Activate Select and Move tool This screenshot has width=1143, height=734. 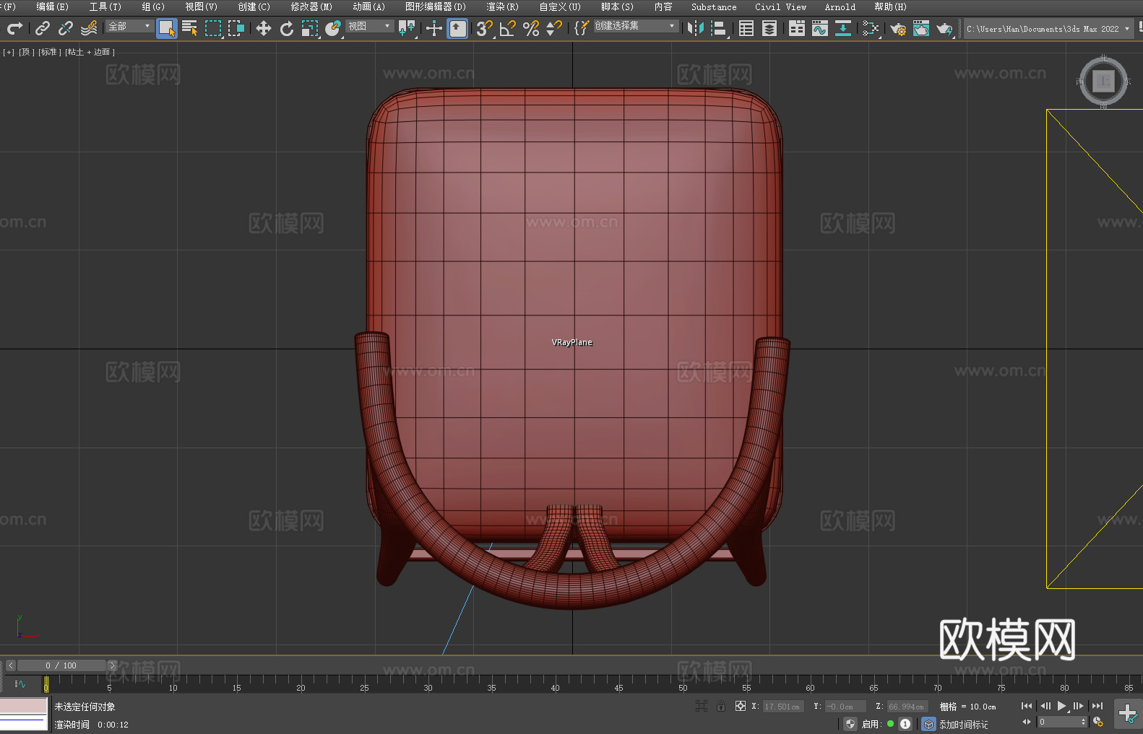264,28
